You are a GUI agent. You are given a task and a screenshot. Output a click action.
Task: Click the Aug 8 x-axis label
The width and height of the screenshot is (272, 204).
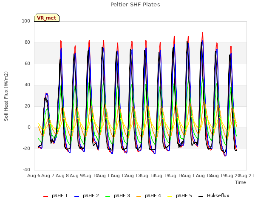[x=62, y=176]
